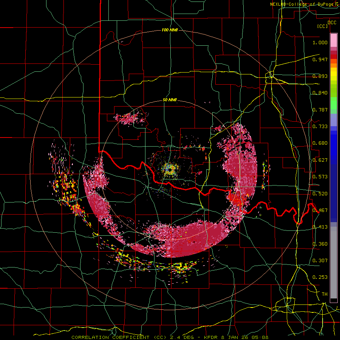Click the 0.307 scale value

(320, 261)
